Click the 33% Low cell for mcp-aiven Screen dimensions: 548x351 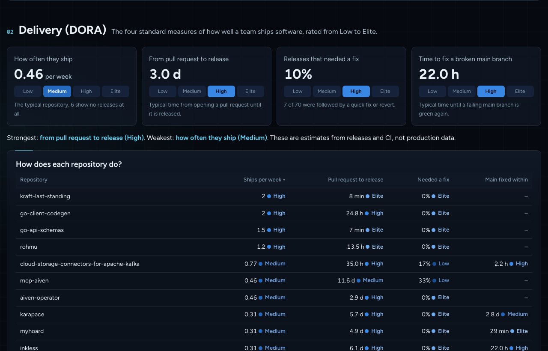[x=434, y=280]
